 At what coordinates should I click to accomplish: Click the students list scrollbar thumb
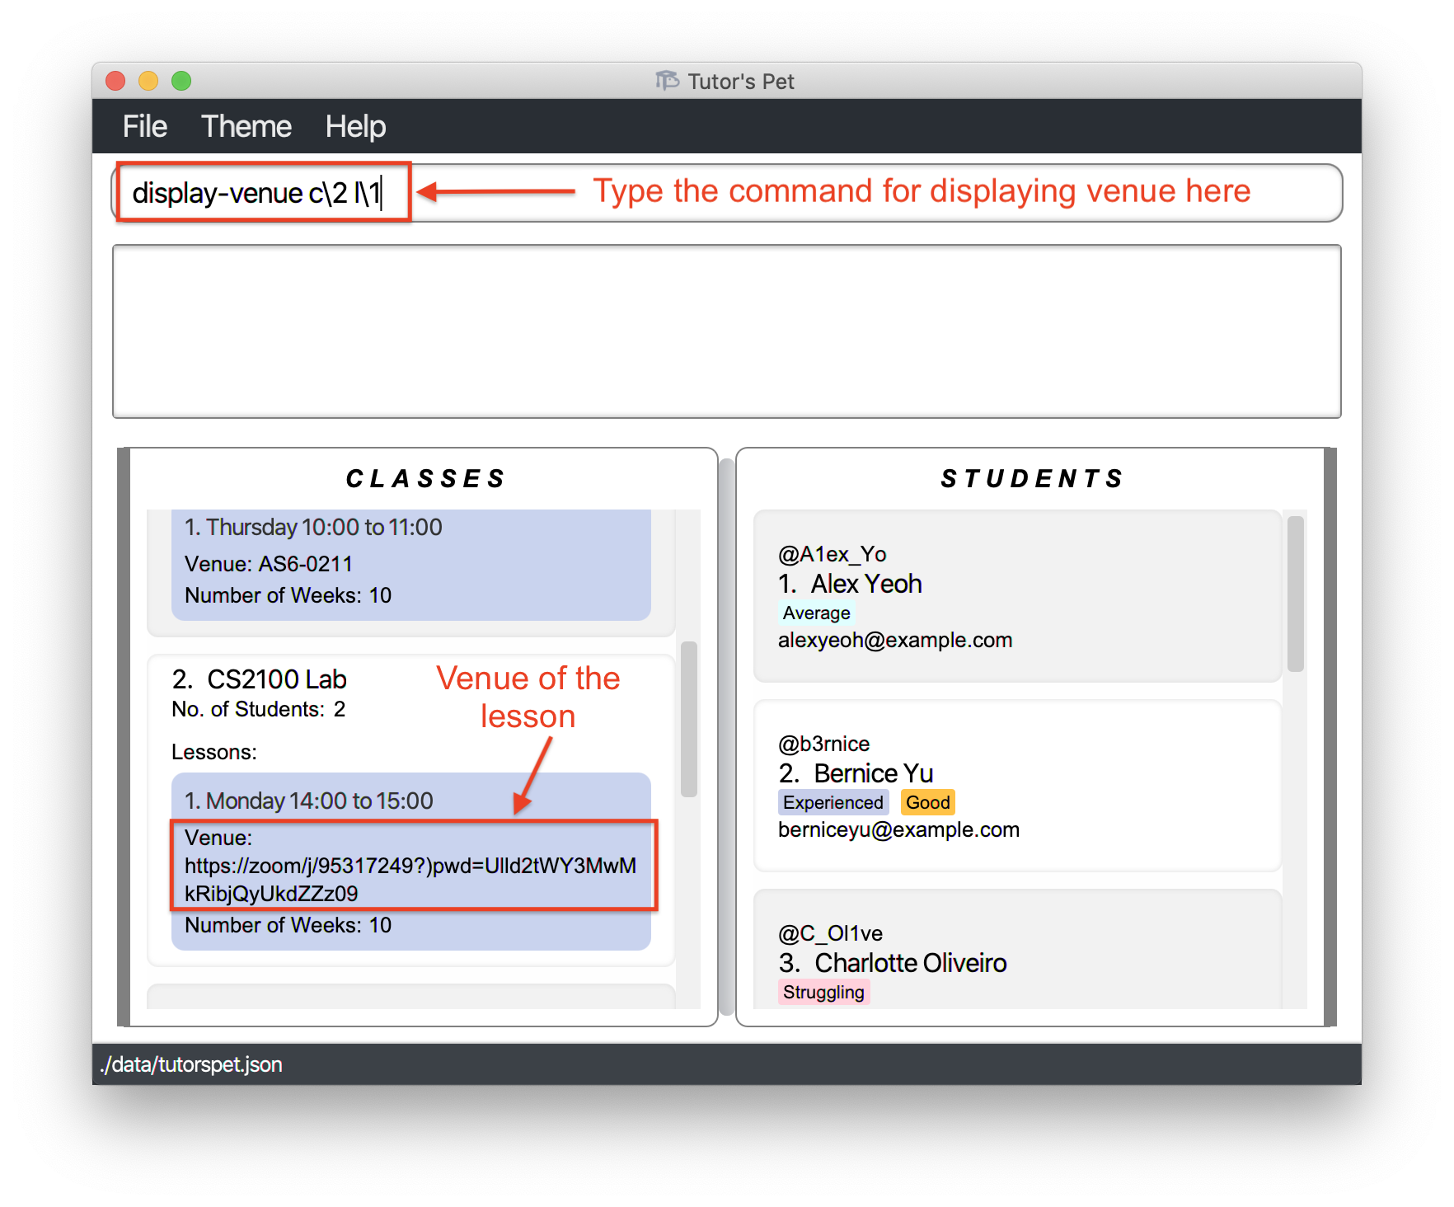pos(1295,594)
